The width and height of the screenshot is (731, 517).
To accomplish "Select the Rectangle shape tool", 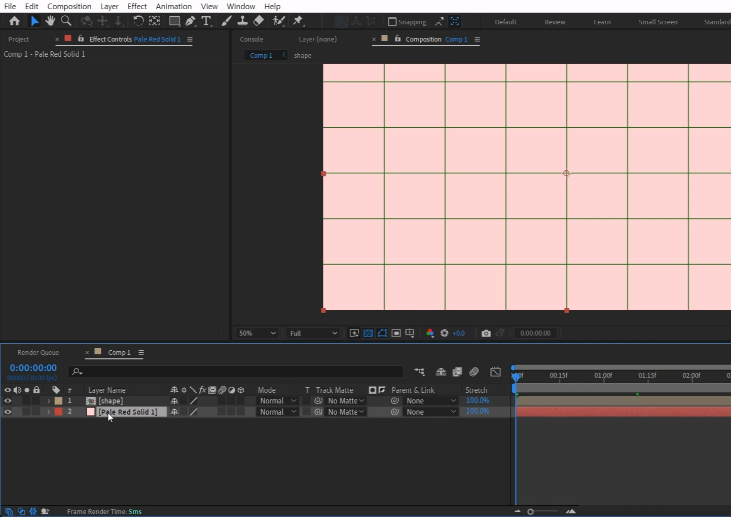I will click(174, 21).
